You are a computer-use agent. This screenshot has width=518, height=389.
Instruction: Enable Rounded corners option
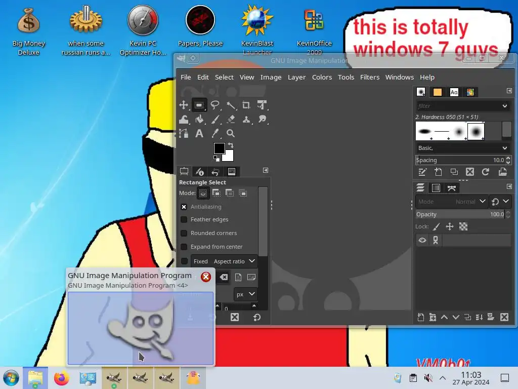[x=184, y=233]
